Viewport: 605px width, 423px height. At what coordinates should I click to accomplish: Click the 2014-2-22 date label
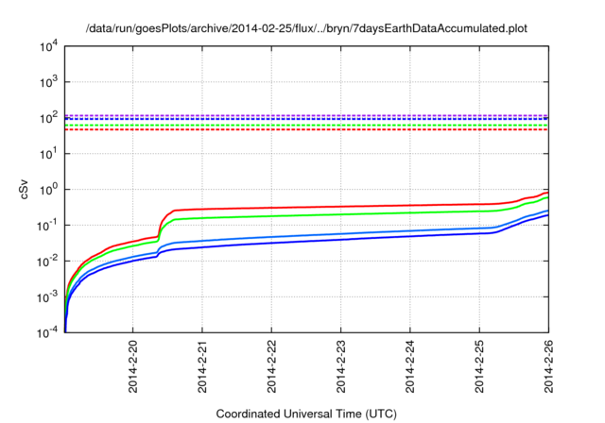[271, 366]
